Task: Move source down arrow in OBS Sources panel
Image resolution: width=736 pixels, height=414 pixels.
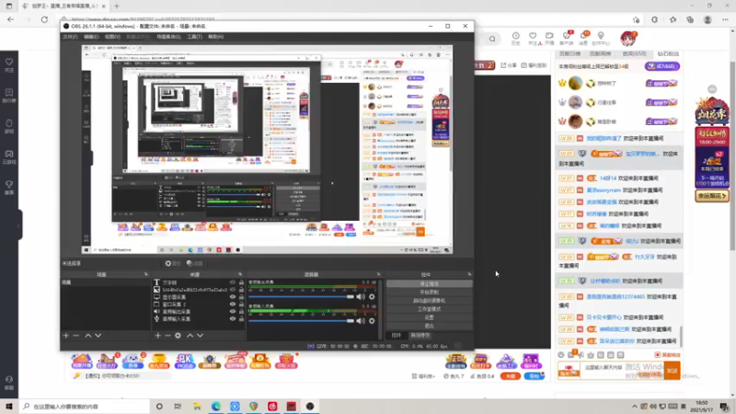Action: [200, 336]
